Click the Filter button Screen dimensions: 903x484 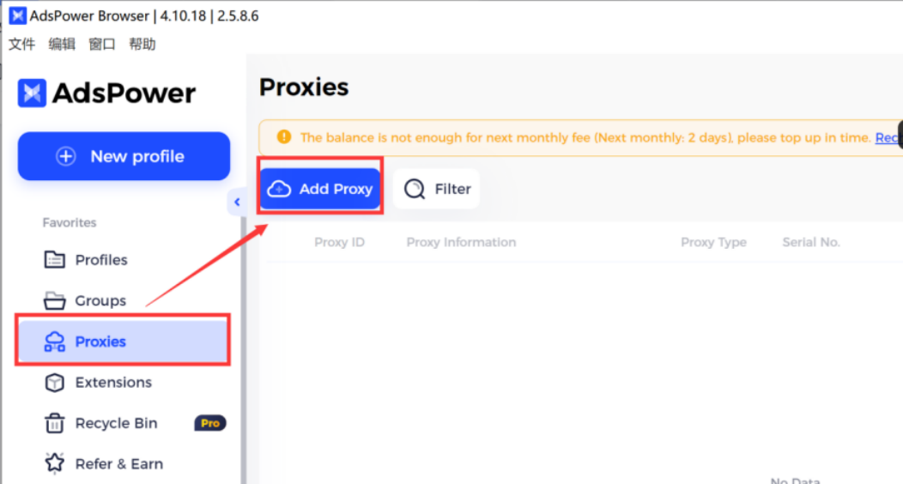pyautogui.click(x=437, y=189)
